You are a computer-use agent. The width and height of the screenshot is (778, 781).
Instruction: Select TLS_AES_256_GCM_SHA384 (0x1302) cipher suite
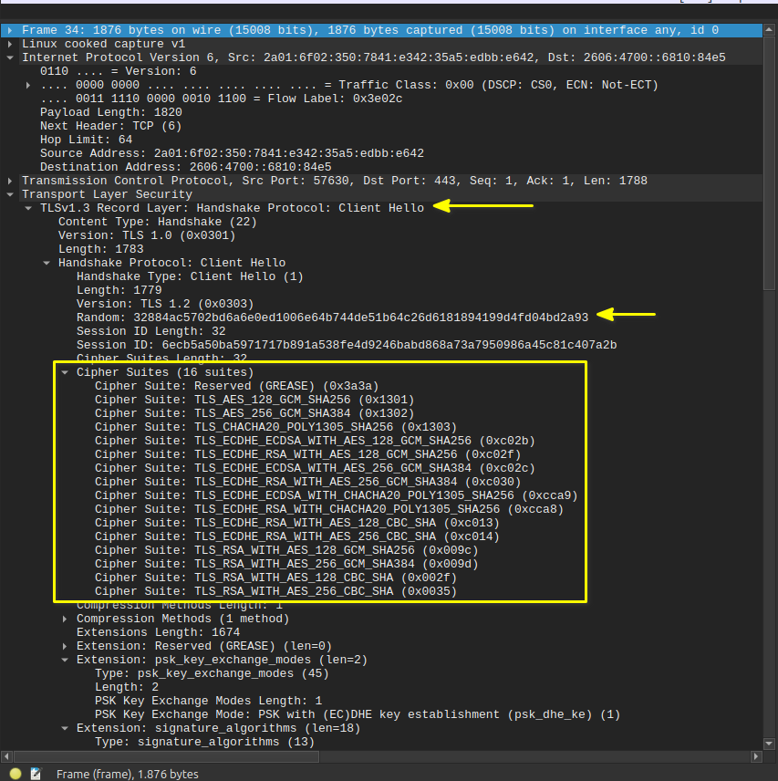[x=254, y=414]
